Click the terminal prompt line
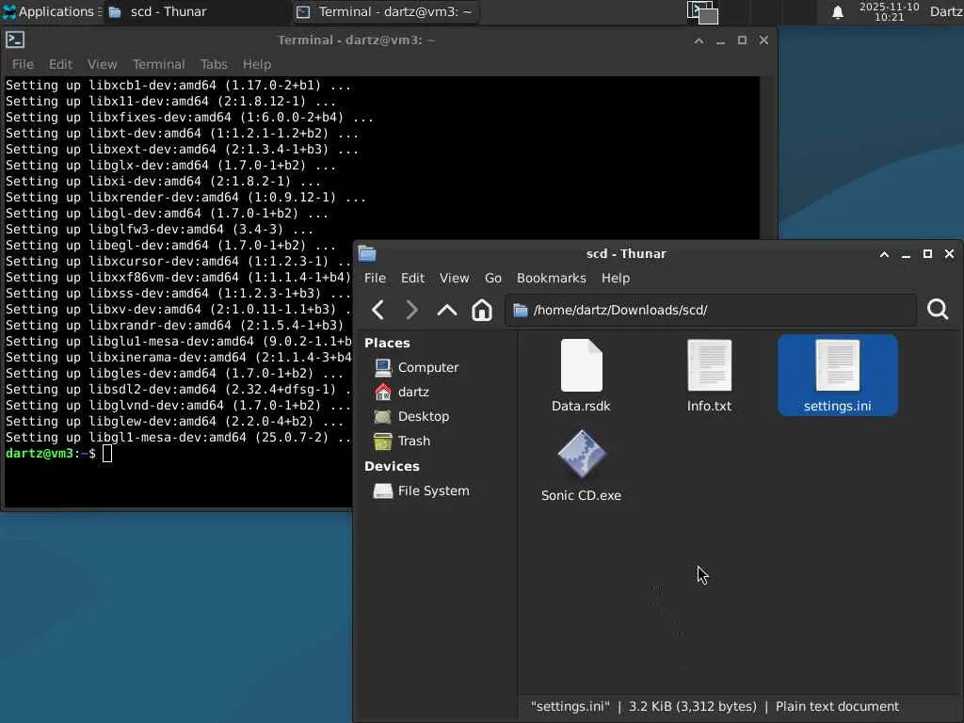 pyautogui.click(x=58, y=454)
